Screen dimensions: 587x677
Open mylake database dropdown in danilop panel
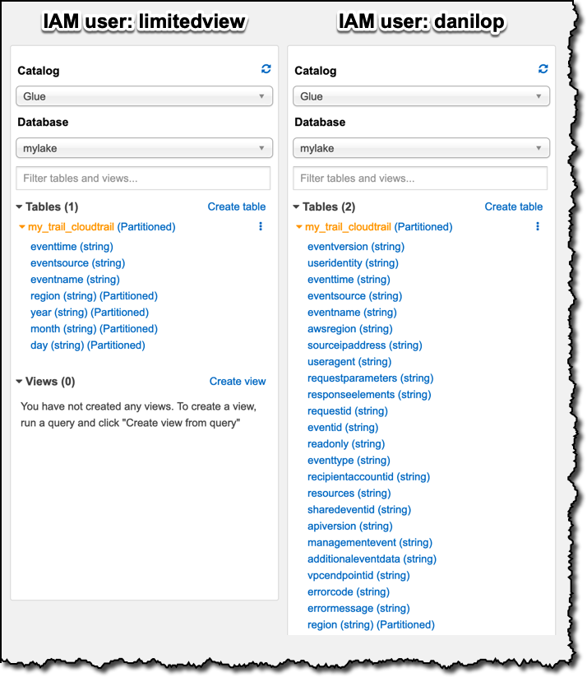click(x=421, y=148)
